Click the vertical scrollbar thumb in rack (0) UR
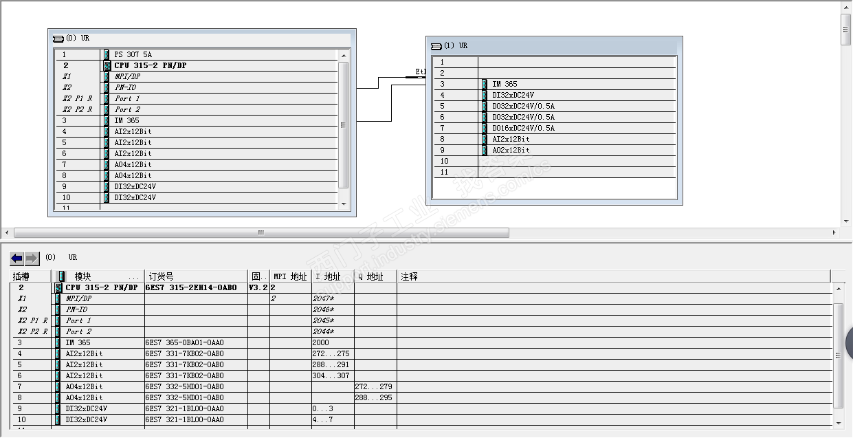 (x=344, y=124)
